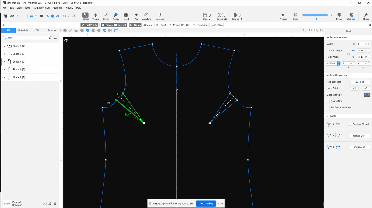Start the Dress simulation

tap(295, 16)
